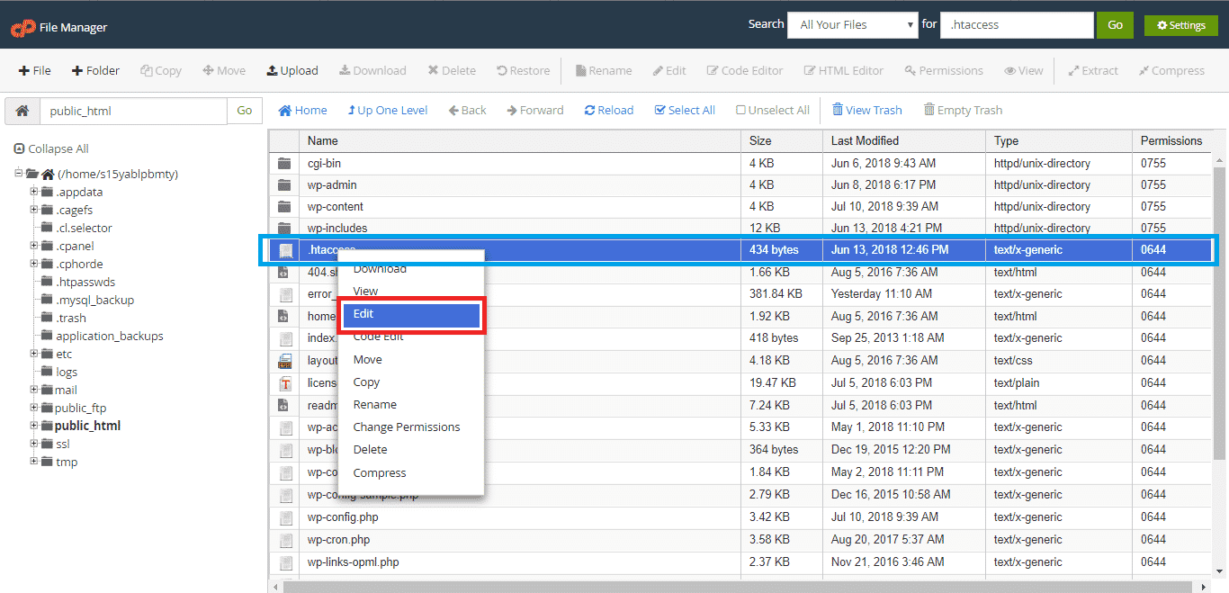
Task: Click the wp-admin folder icon
Action: coord(284,184)
